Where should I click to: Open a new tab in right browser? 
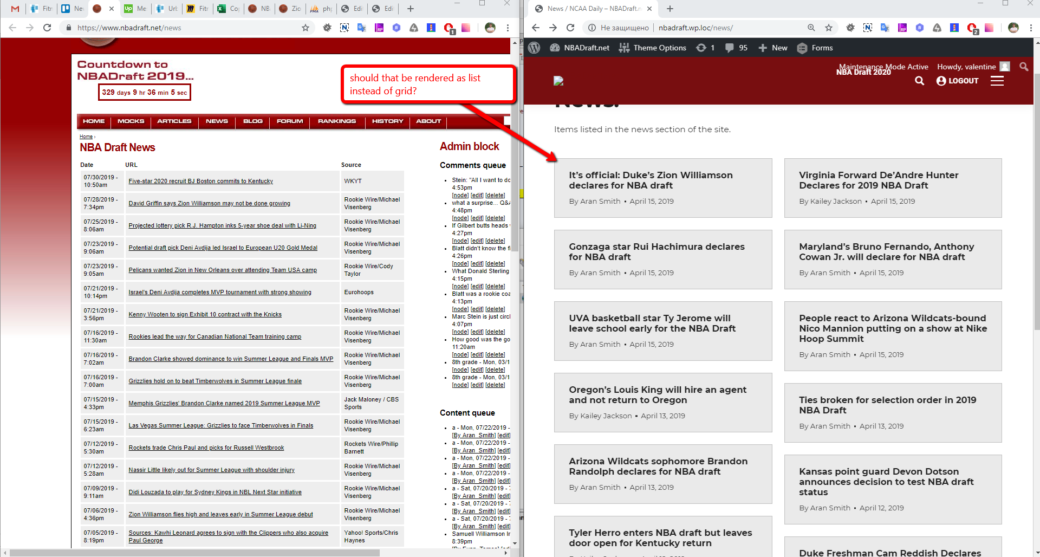coord(670,9)
